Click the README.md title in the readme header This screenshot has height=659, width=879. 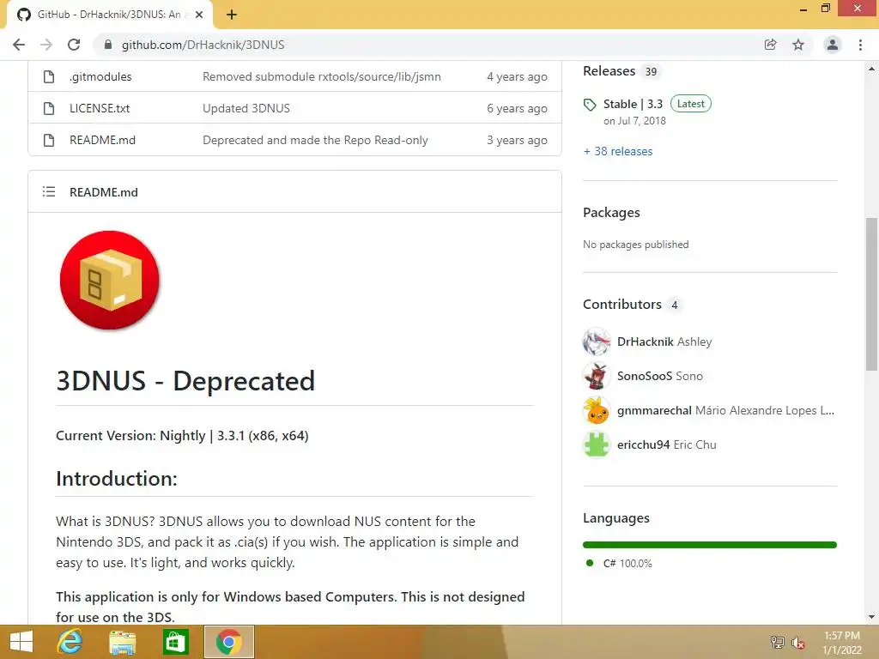104,192
